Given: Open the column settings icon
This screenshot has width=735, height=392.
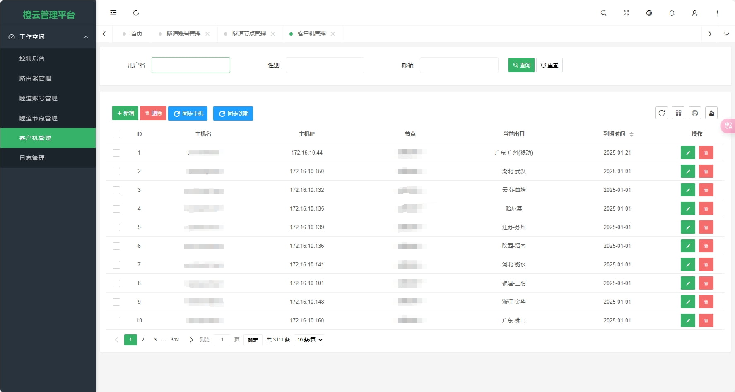Looking at the screenshot, I should [678, 113].
